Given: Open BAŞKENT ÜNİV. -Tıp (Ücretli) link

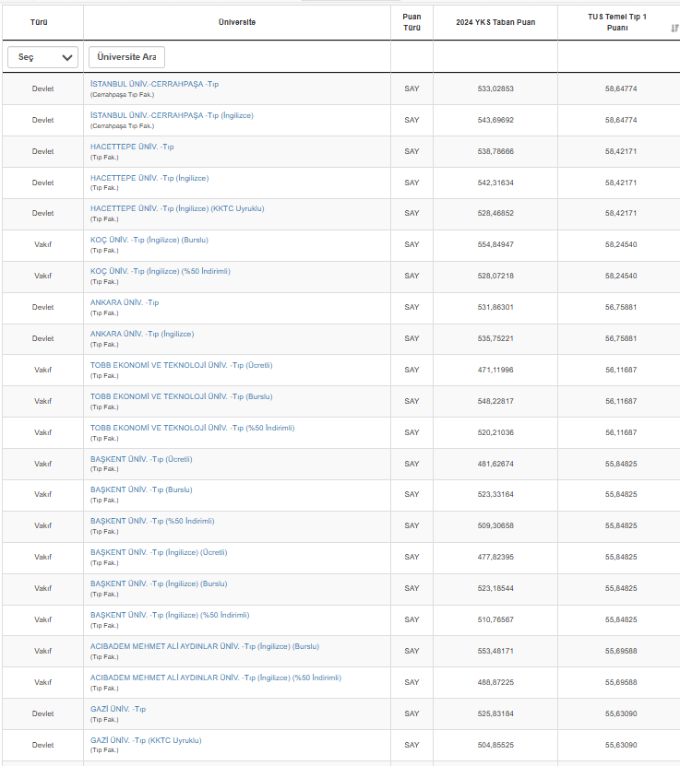Looking at the screenshot, I should click(141, 459).
